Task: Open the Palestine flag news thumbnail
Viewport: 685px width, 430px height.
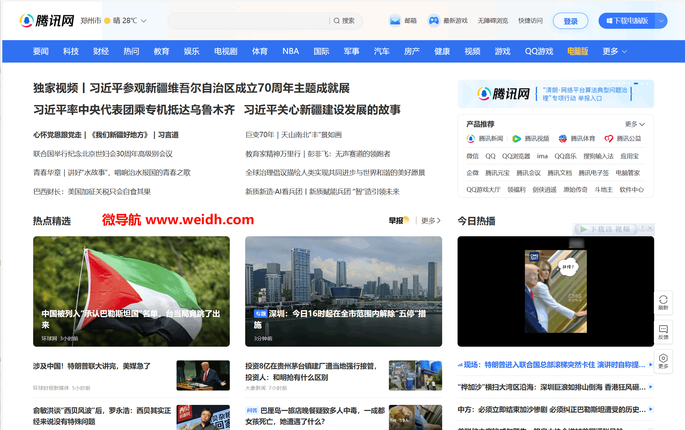Action: (x=131, y=291)
